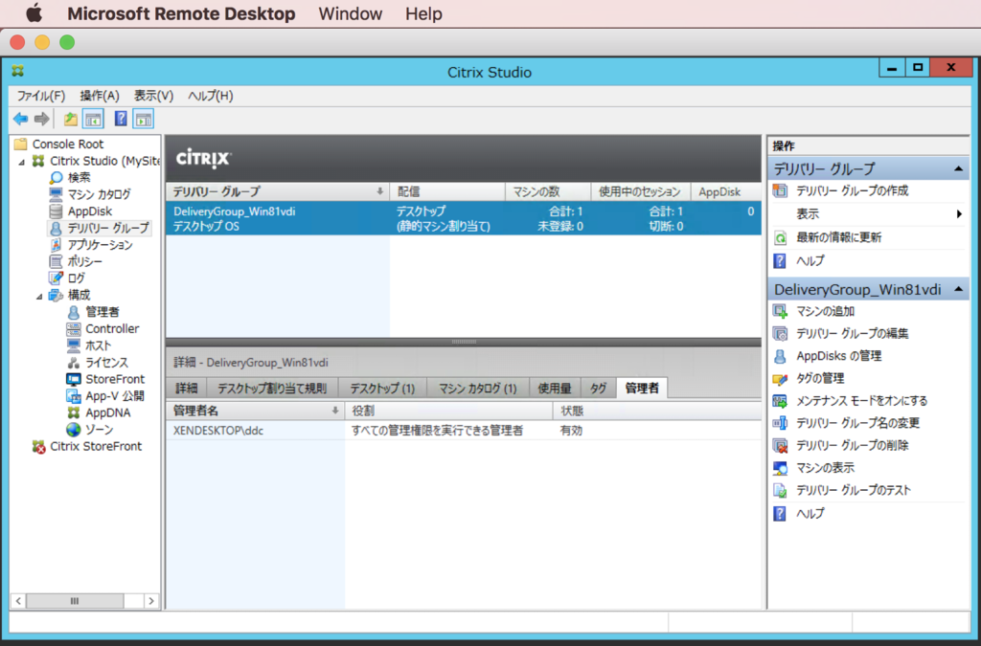Click the tree scrollbar right arrow
Screen dimensions: 981x646
(x=150, y=601)
